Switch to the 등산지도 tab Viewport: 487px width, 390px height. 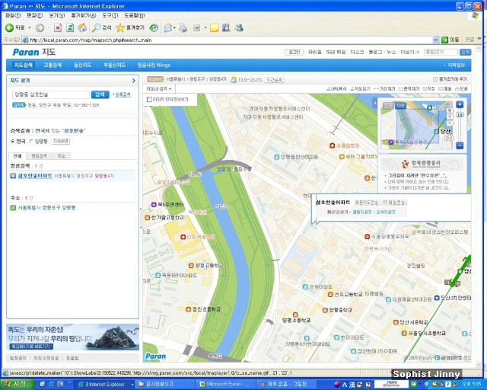coord(82,66)
